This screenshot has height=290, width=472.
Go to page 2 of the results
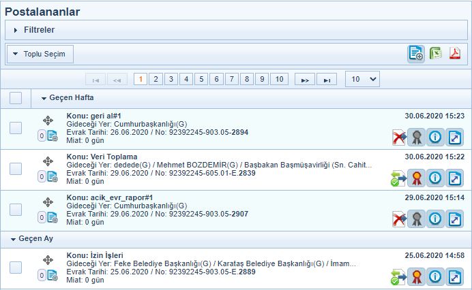point(156,79)
